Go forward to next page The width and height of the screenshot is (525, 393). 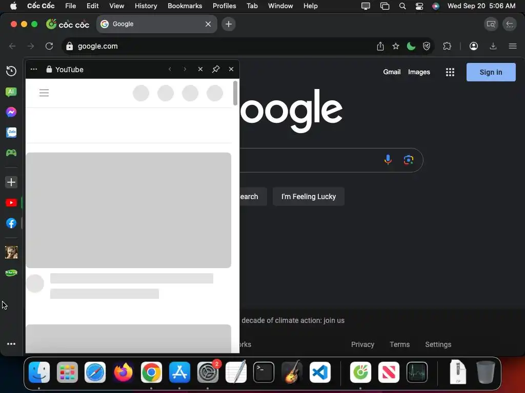coord(30,46)
